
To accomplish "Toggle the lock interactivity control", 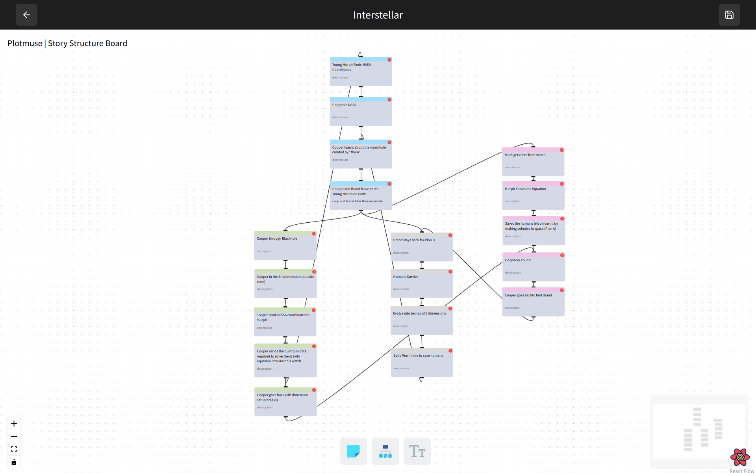I will [14, 462].
